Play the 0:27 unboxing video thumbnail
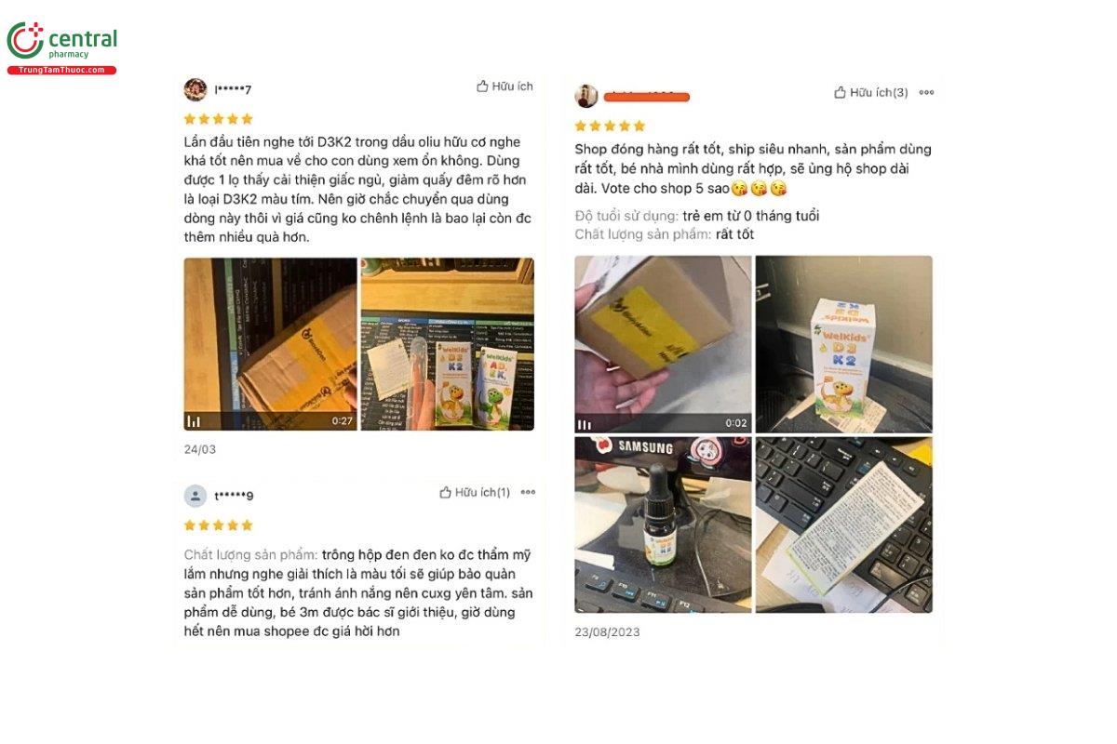1117x744 pixels. coord(270,344)
